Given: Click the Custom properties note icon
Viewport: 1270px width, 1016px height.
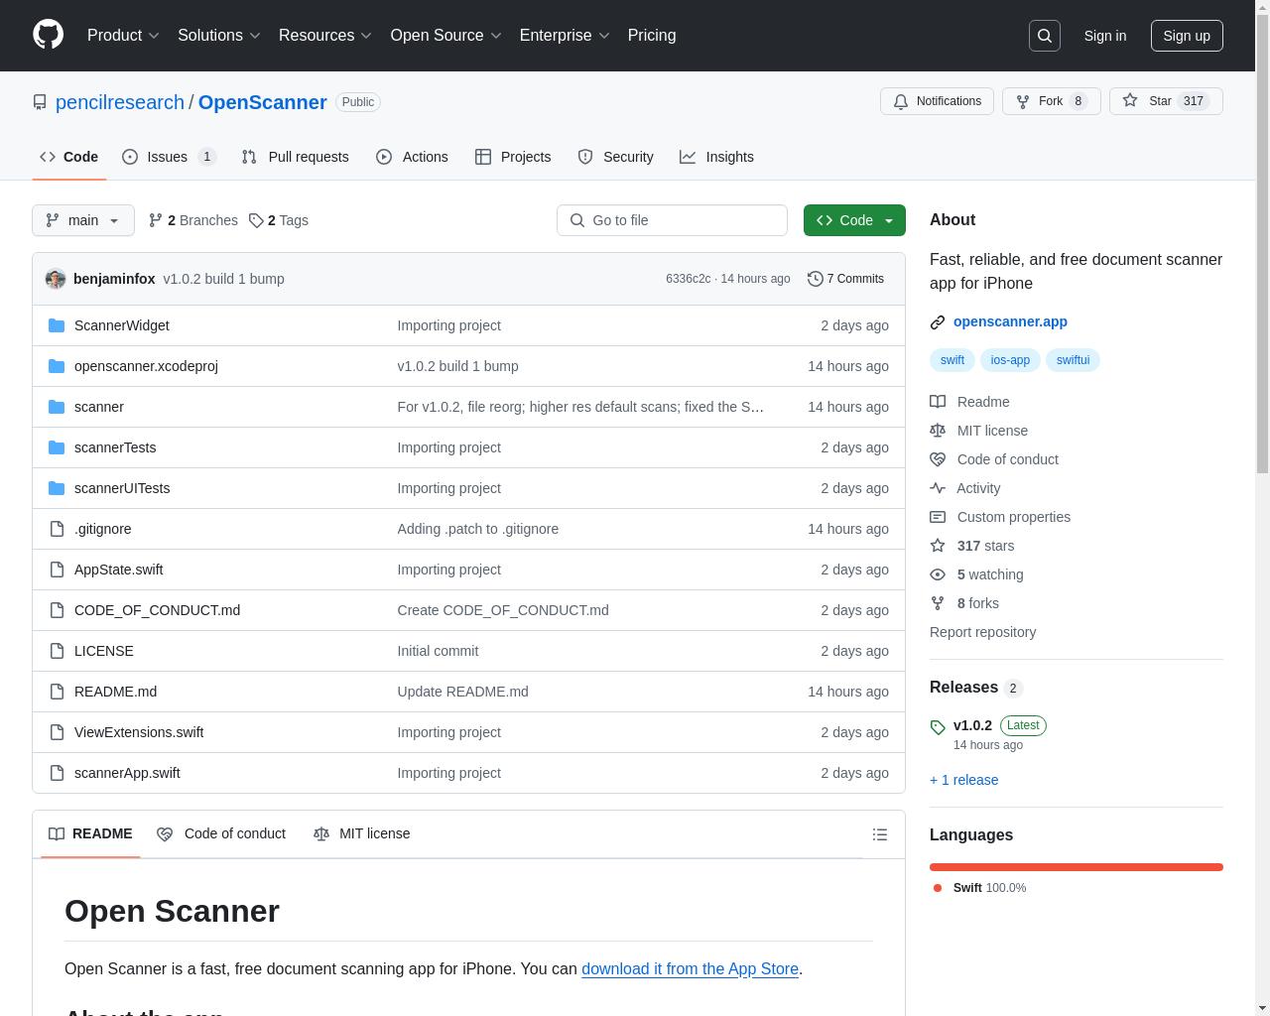Looking at the screenshot, I should pyautogui.click(x=938, y=517).
